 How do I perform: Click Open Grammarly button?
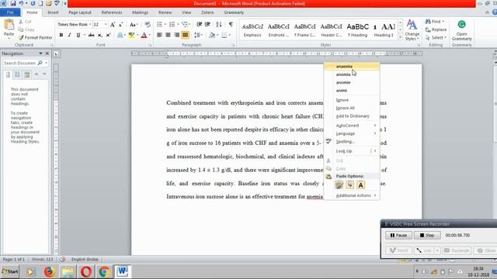(462, 30)
